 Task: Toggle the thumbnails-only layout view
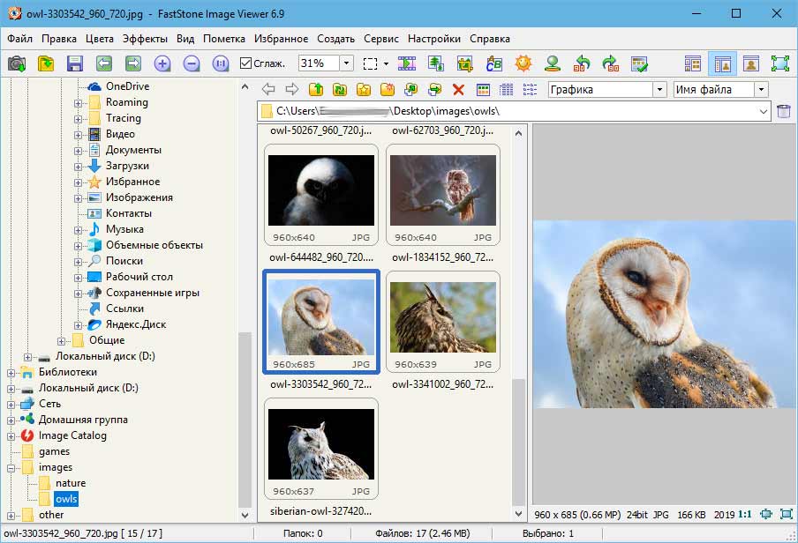tap(694, 63)
